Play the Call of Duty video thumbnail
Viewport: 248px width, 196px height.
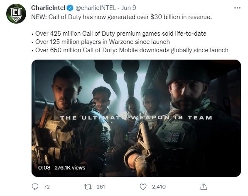pyautogui.click(x=136, y=118)
